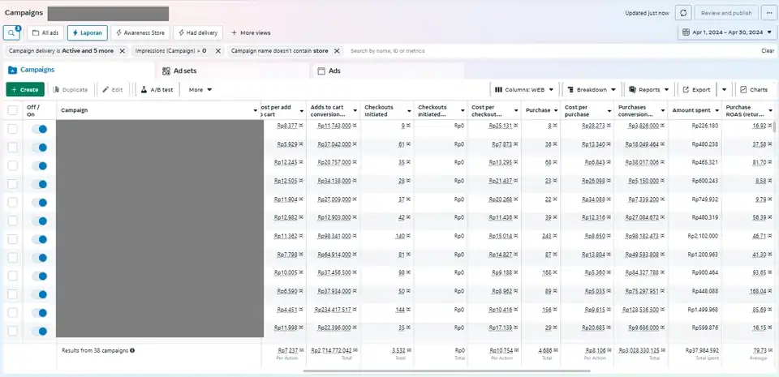Viewport: 779px width, 377px height.
Task: Open the All ads view
Action: pyautogui.click(x=45, y=32)
